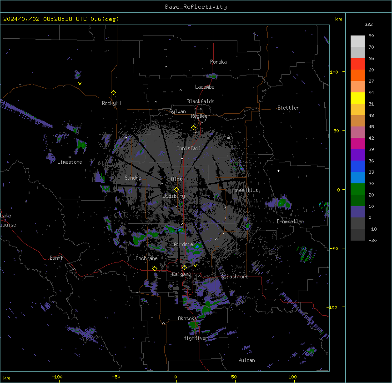Click the yellow marker south of RedDeer
This screenshot has width=392, height=383.
point(193,128)
